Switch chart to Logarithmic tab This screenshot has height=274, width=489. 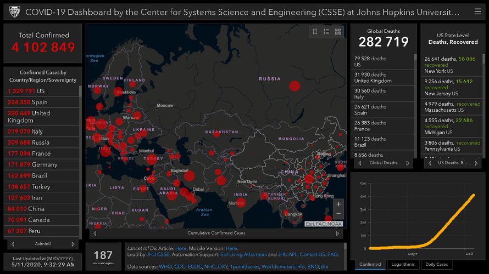pos(403,264)
